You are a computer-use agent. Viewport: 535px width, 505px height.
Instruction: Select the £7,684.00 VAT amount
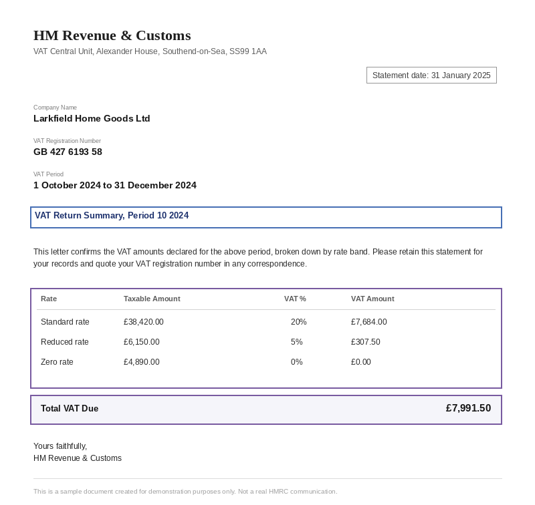[x=369, y=322]
